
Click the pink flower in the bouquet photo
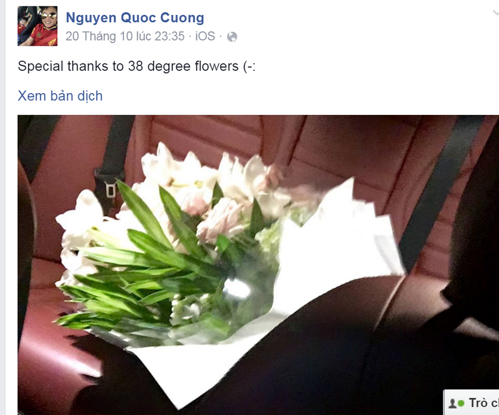(x=220, y=220)
